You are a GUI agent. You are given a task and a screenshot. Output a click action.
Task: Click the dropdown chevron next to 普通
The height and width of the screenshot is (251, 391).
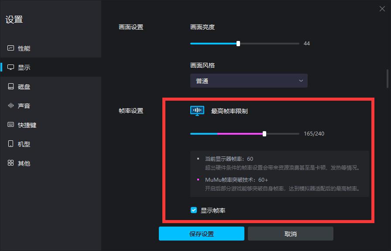coord(301,81)
